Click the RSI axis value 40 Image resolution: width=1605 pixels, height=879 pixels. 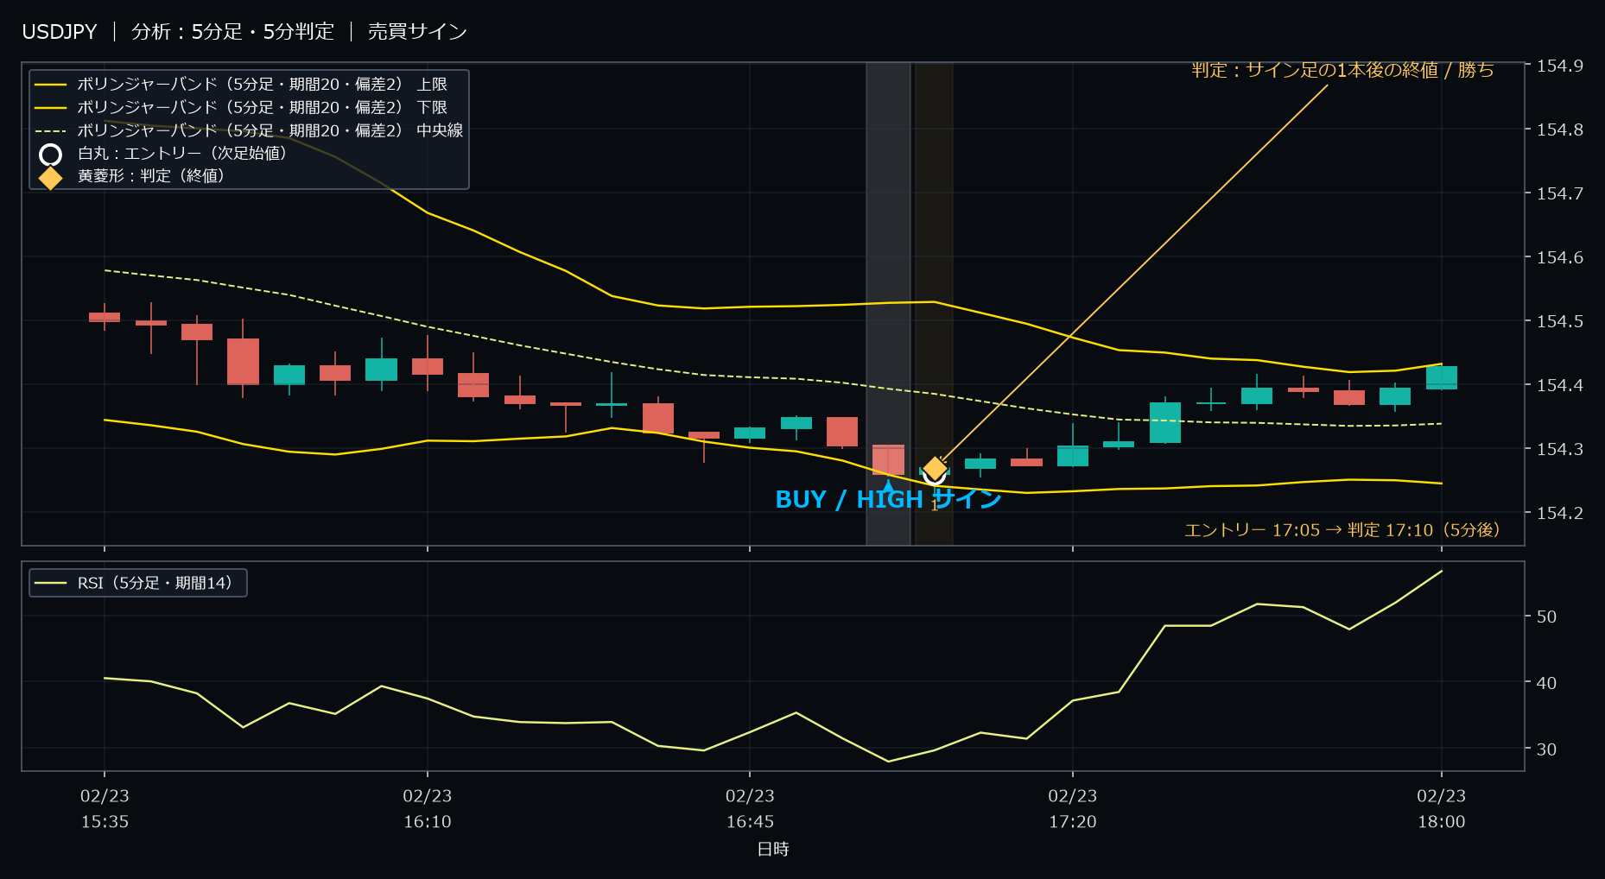click(1546, 683)
